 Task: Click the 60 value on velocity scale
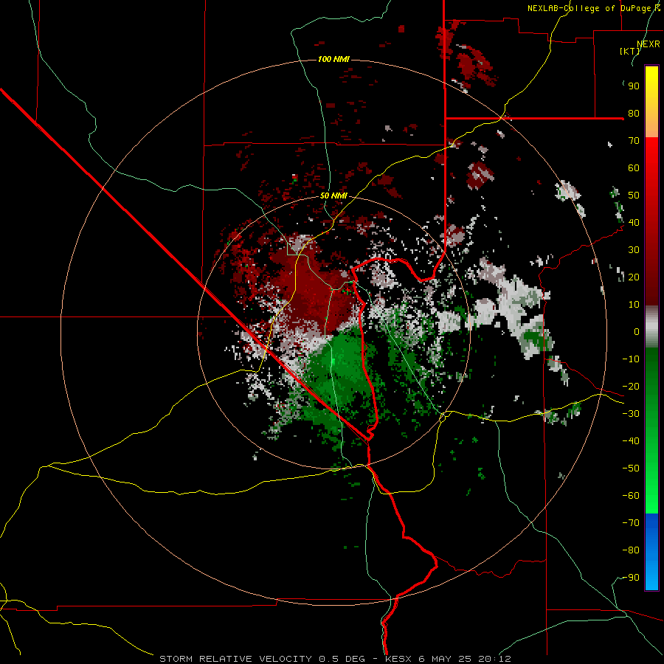(634, 168)
